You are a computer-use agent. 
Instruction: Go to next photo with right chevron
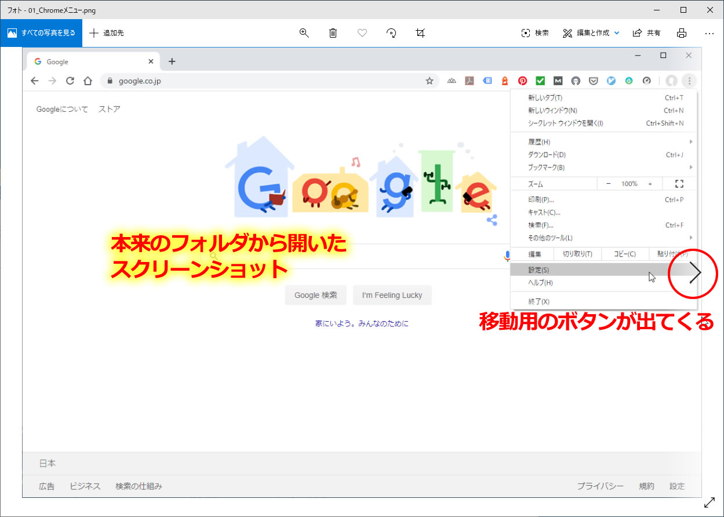coord(696,273)
